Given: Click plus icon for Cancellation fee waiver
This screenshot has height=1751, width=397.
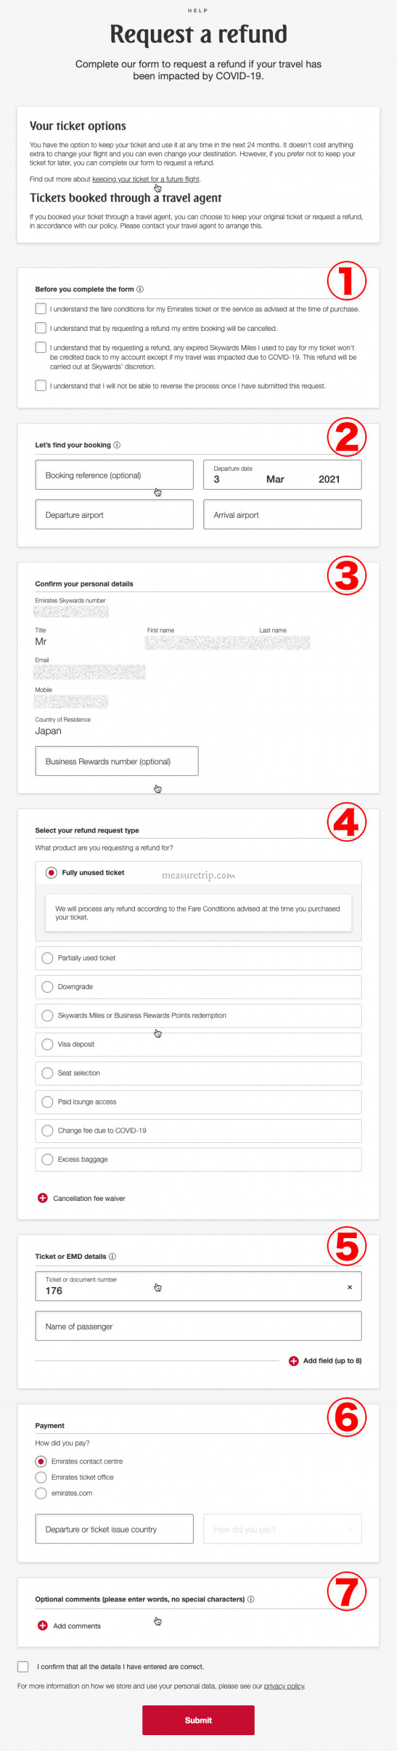Looking at the screenshot, I should (x=42, y=1198).
